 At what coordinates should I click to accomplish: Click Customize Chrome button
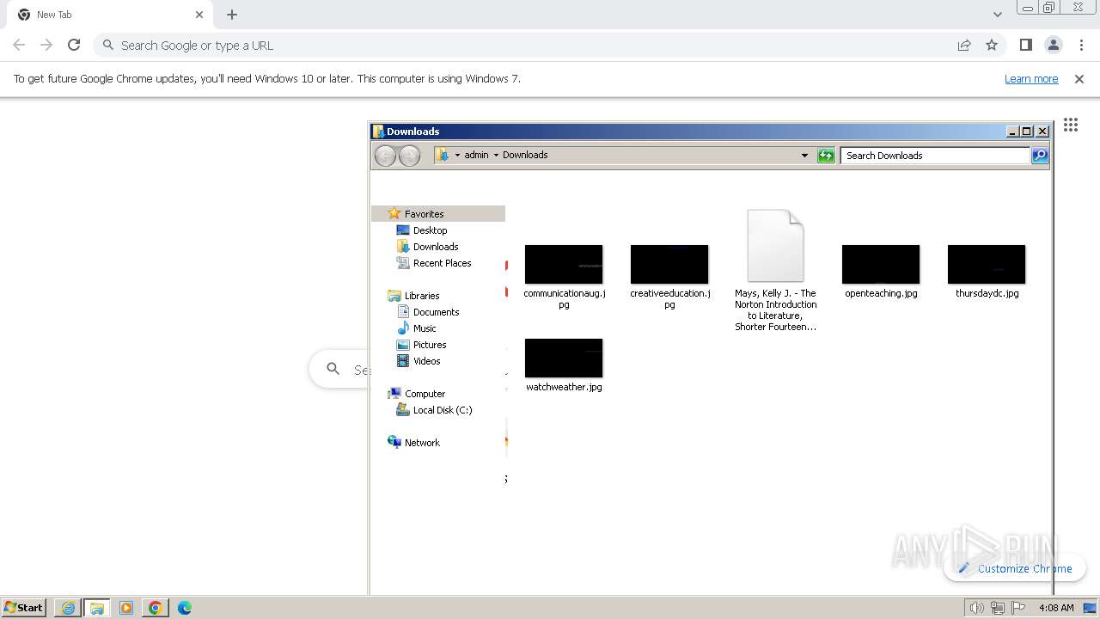1015,568
